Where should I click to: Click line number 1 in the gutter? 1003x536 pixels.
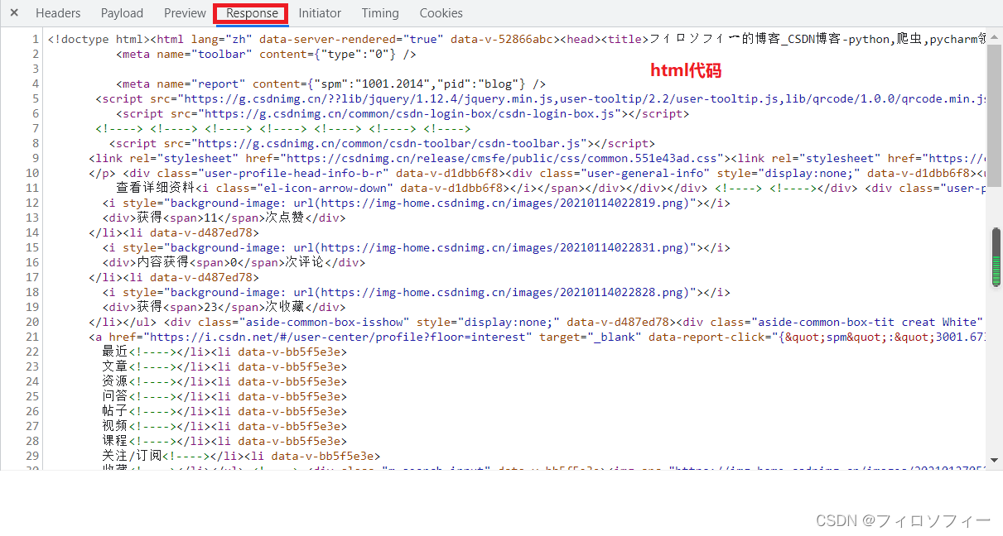click(x=36, y=39)
